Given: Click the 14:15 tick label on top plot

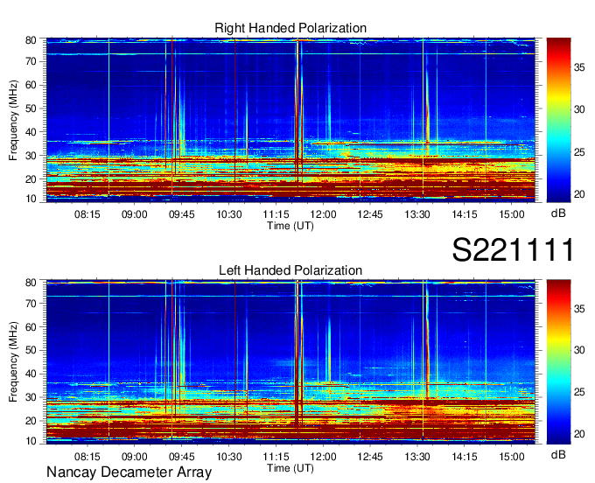Looking at the screenshot, I should coord(465,214).
